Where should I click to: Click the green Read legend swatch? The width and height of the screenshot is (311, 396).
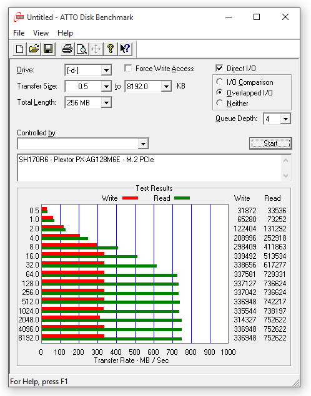tap(182, 198)
